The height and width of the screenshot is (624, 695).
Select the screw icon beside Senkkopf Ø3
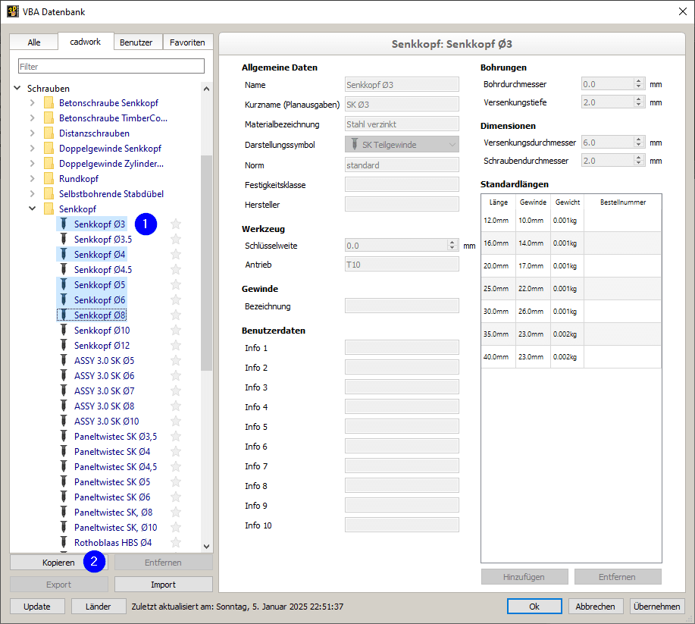[x=64, y=224]
